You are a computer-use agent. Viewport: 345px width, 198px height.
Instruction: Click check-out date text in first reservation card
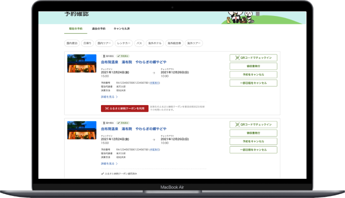pos(175,72)
